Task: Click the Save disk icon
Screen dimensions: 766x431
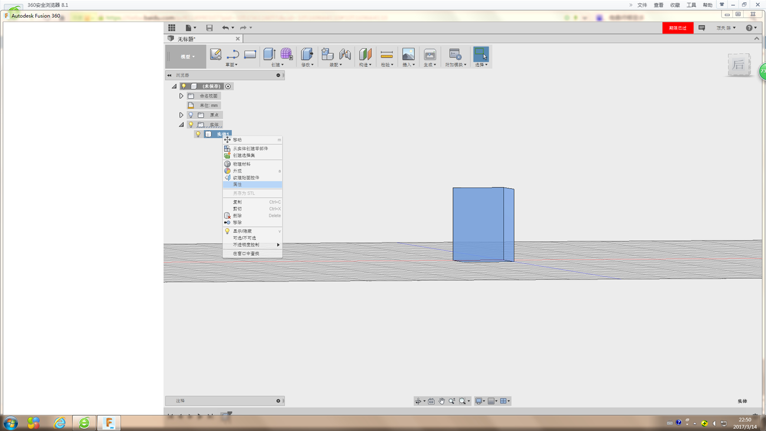Action: pyautogui.click(x=209, y=28)
